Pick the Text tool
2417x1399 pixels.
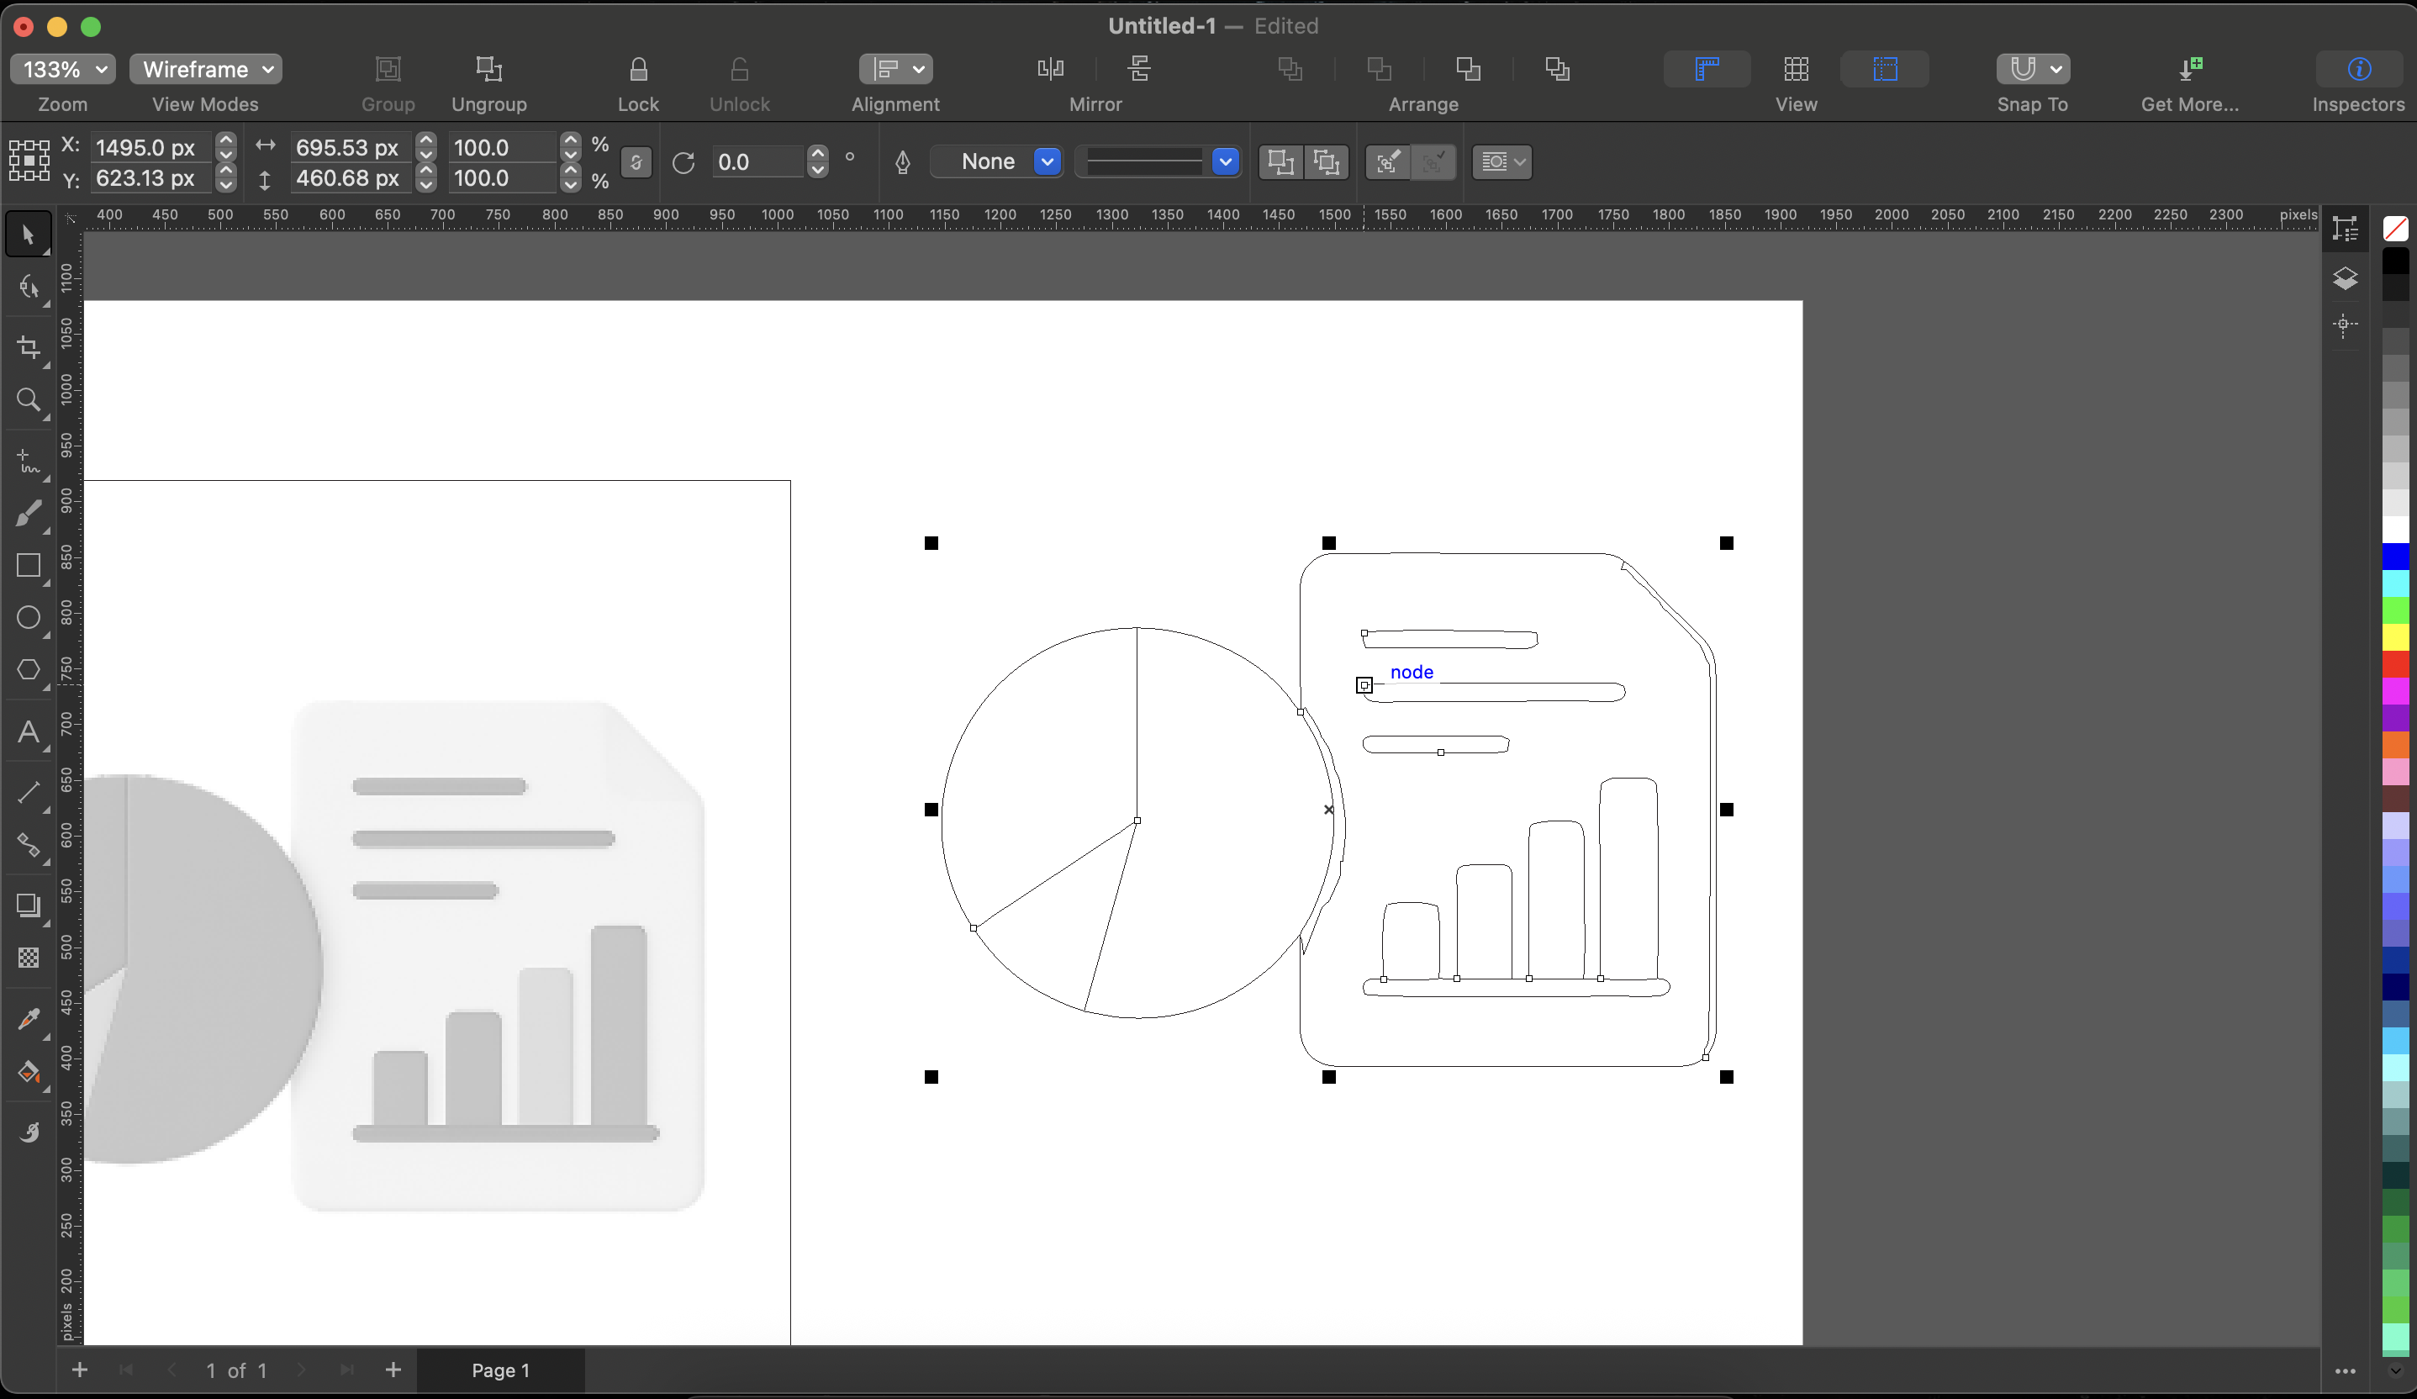(x=28, y=732)
